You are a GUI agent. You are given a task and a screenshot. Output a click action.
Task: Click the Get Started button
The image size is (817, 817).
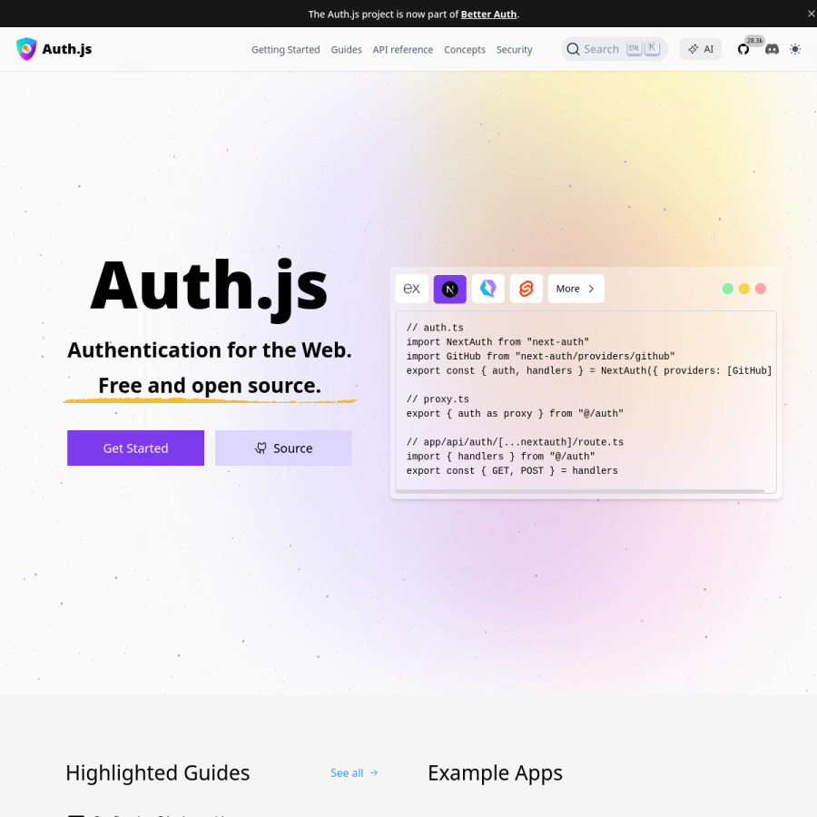pyautogui.click(x=135, y=448)
